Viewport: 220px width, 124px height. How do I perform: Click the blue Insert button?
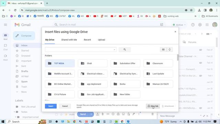coord(51,106)
